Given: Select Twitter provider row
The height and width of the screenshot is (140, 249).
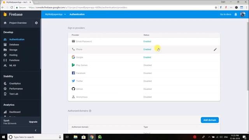Looking at the screenshot, I should tap(144, 81).
